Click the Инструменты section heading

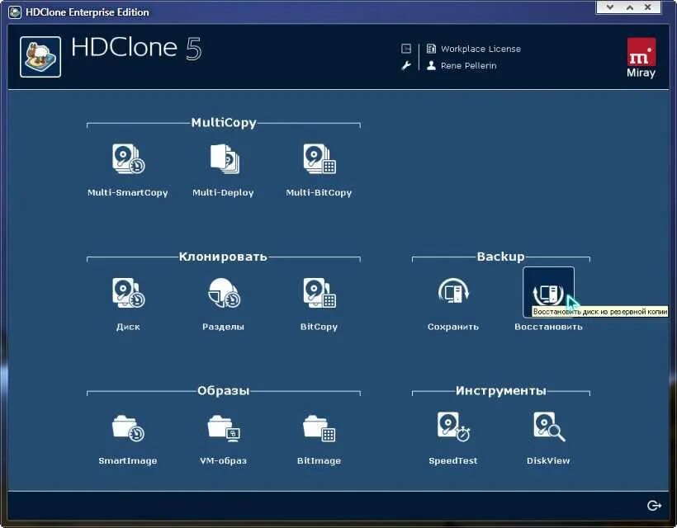click(501, 391)
